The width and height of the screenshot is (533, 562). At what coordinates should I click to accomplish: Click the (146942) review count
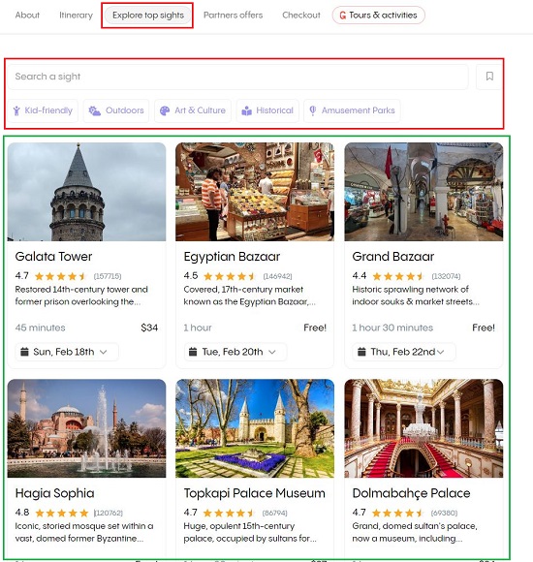pos(277,276)
